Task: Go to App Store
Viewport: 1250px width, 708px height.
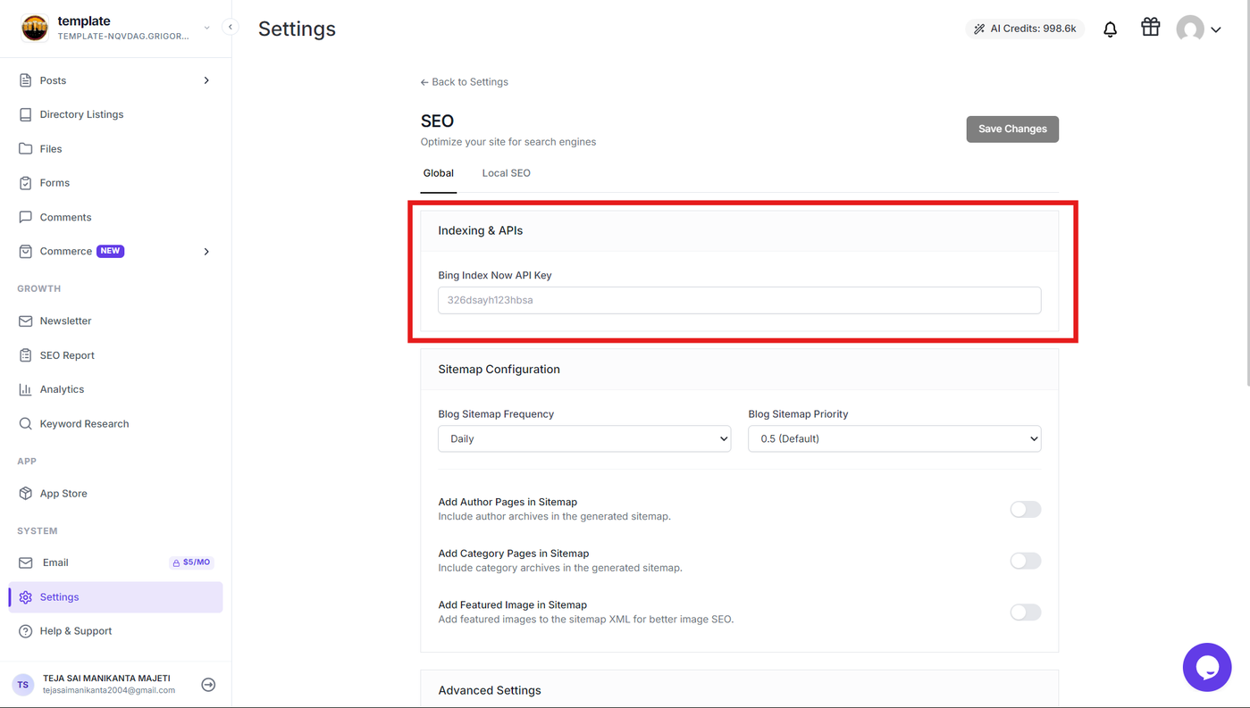Action: pos(63,494)
